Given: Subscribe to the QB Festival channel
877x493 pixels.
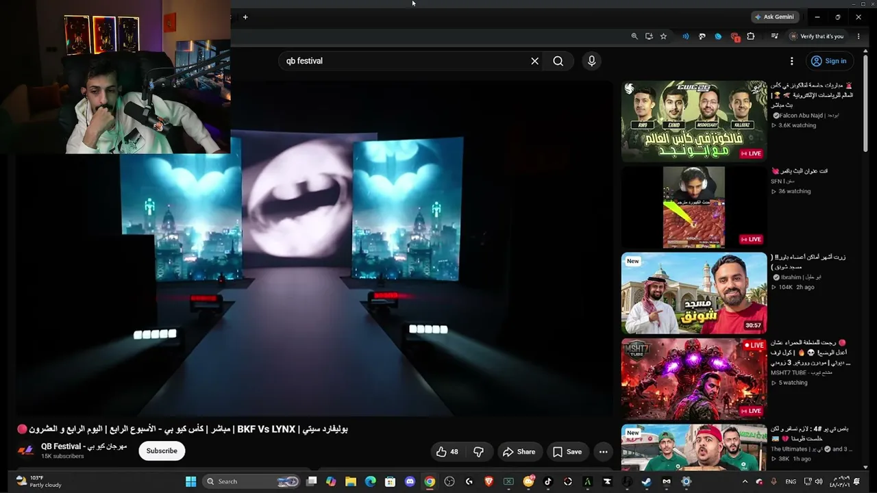Looking at the screenshot, I should (162, 451).
